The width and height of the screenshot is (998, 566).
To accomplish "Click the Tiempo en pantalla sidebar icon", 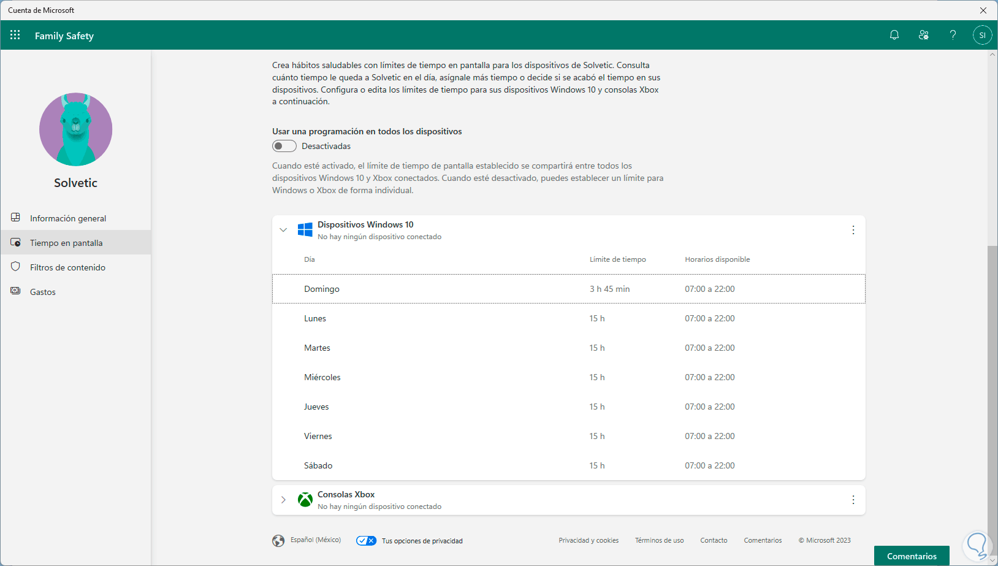I will click(x=15, y=242).
